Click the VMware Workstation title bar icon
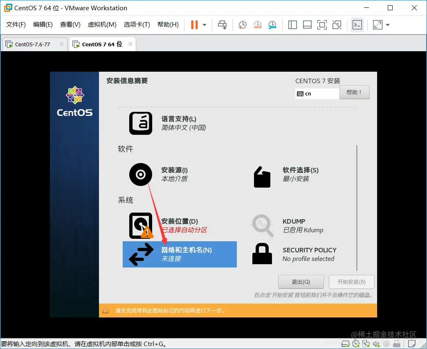The width and height of the screenshot is (427, 349). (x=8, y=8)
